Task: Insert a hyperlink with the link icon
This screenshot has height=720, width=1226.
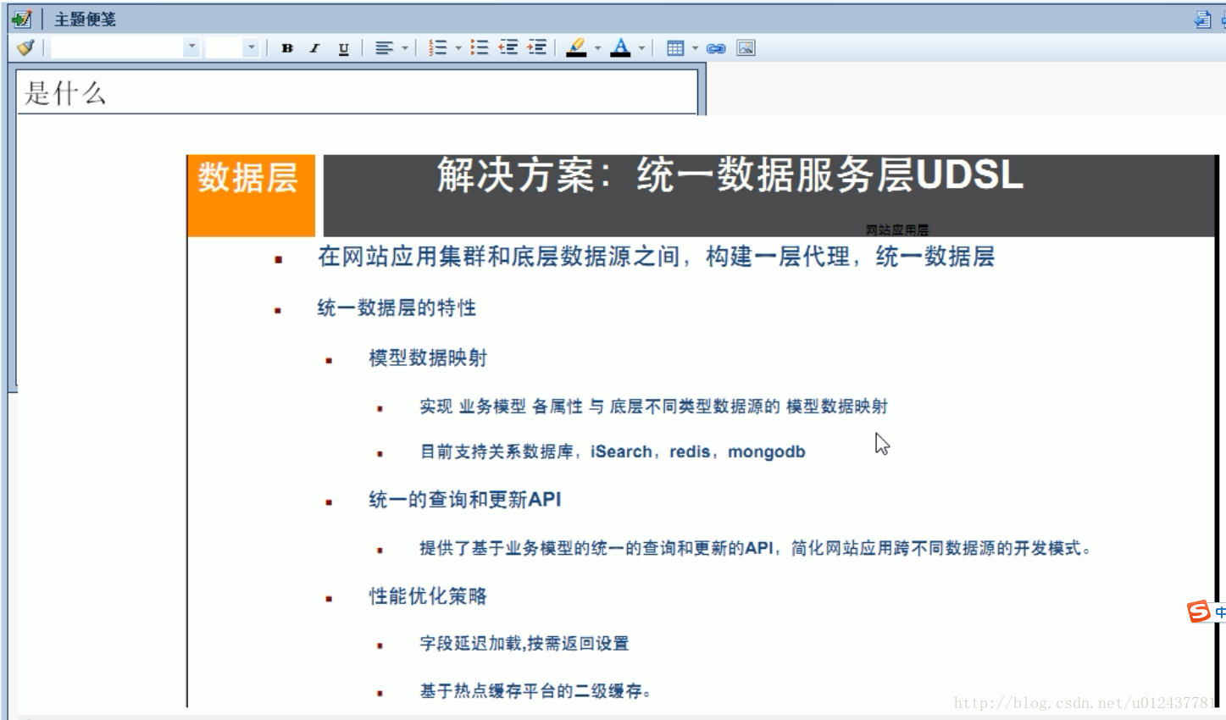Action: pyautogui.click(x=717, y=48)
